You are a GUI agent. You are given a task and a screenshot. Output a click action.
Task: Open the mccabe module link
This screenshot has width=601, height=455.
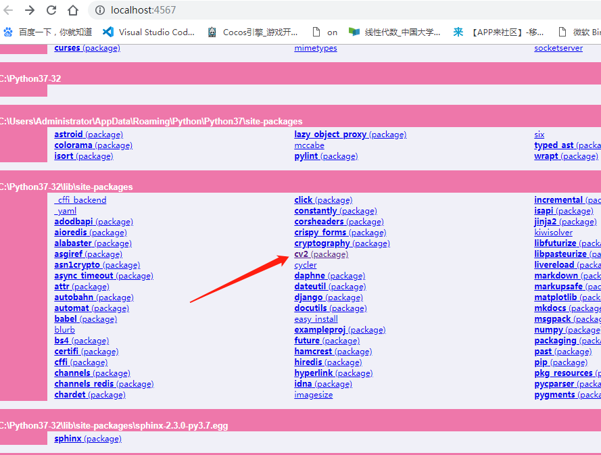pos(309,145)
